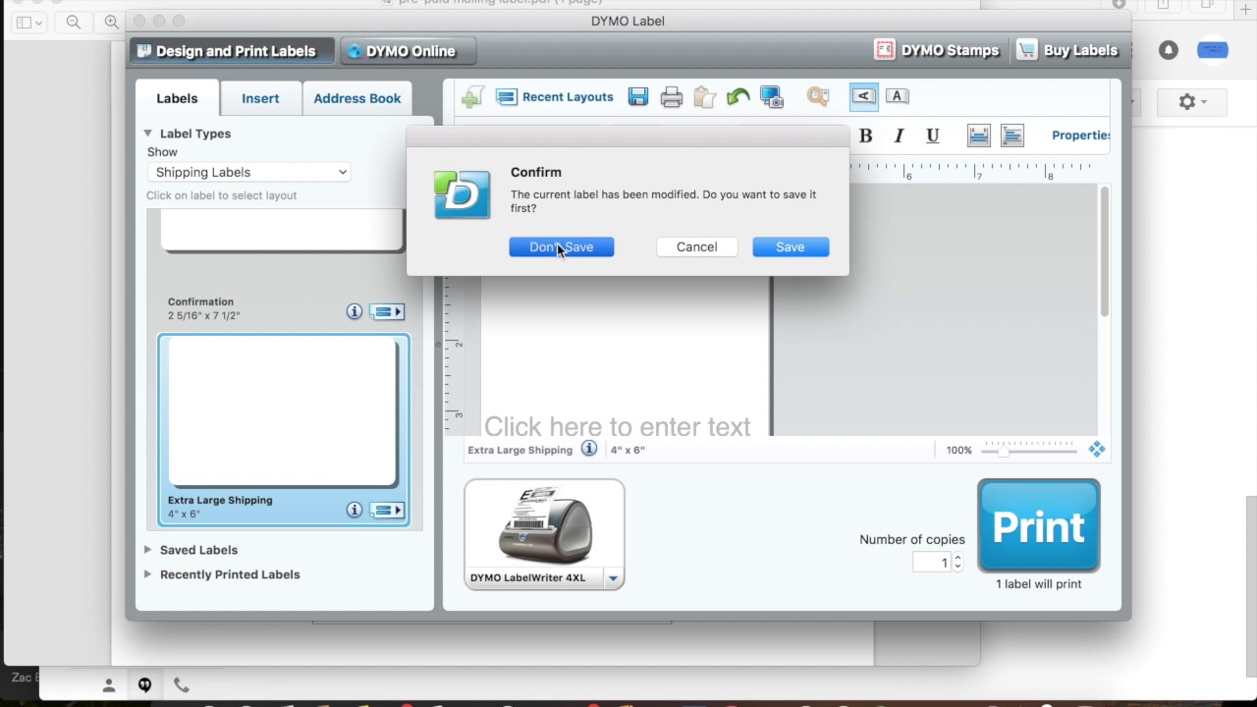Click the zoom-to-fit icon
This screenshot has width=1257, height=707.
[x=1097, y=450]
